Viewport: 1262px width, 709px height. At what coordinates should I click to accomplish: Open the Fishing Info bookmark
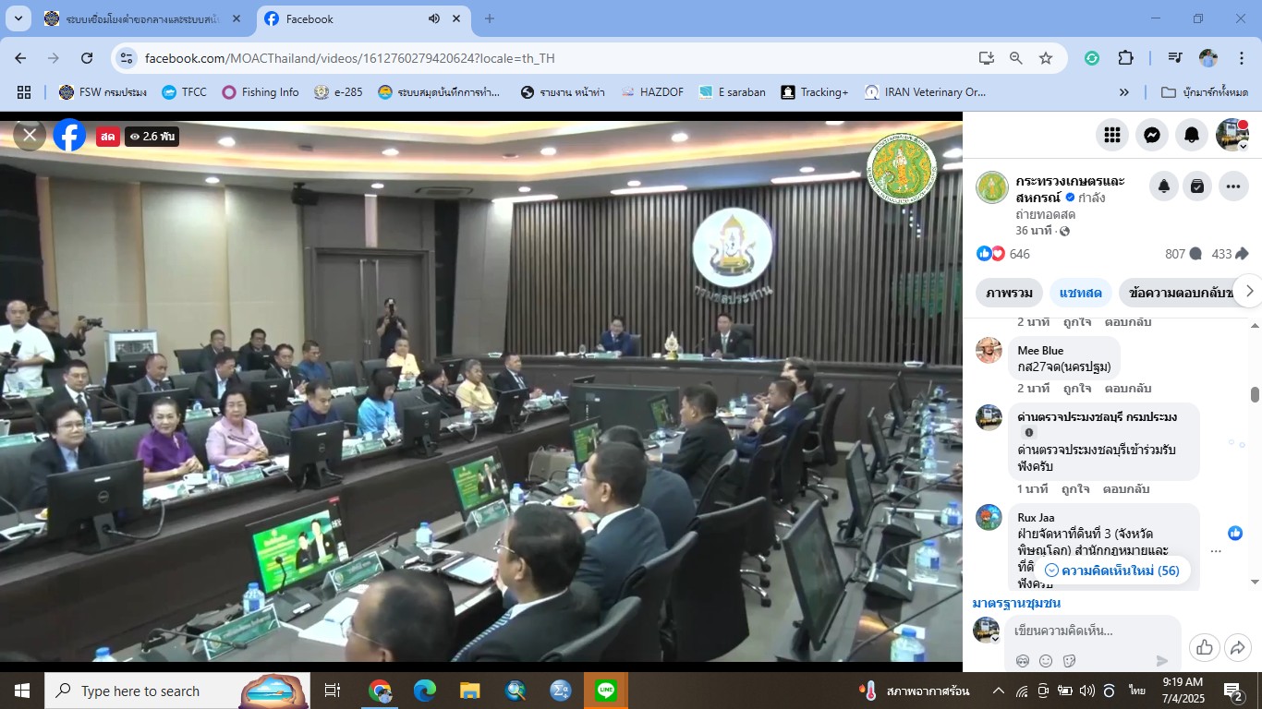260,92
